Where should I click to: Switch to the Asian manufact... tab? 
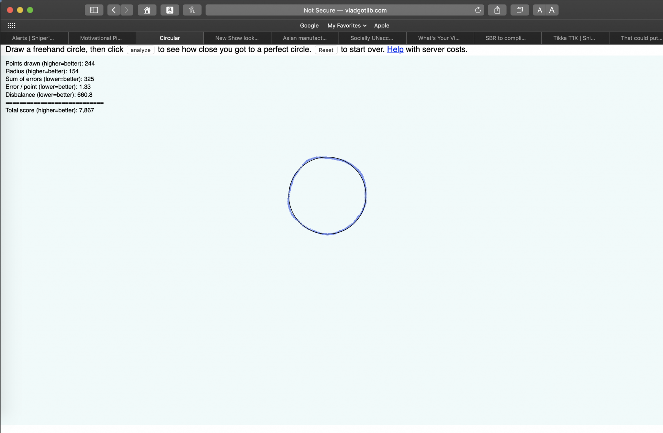(305, 38)
